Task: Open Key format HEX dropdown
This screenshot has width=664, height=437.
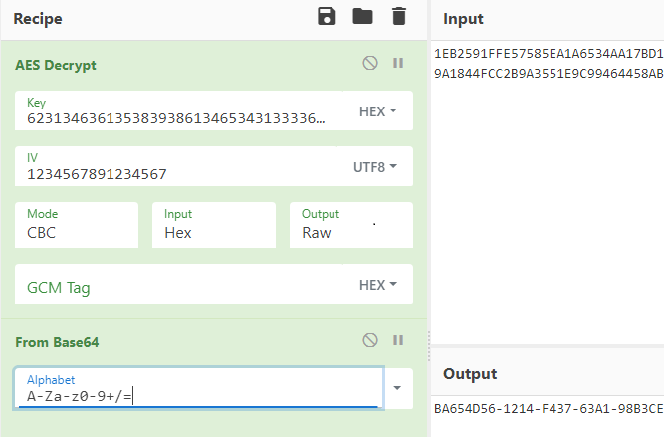Action: [378, 111]
